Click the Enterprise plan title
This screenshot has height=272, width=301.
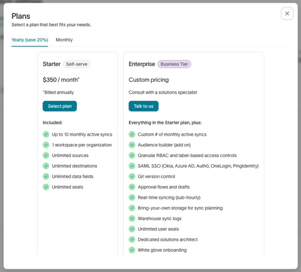[142, 64]
